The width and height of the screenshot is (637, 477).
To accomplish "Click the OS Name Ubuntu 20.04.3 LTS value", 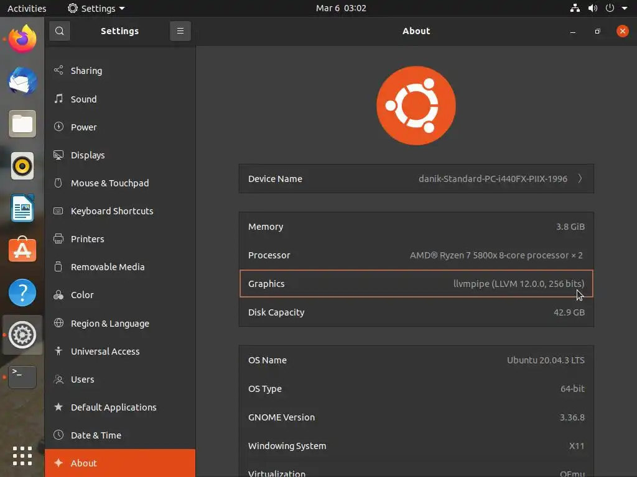I will click(546, 360).
